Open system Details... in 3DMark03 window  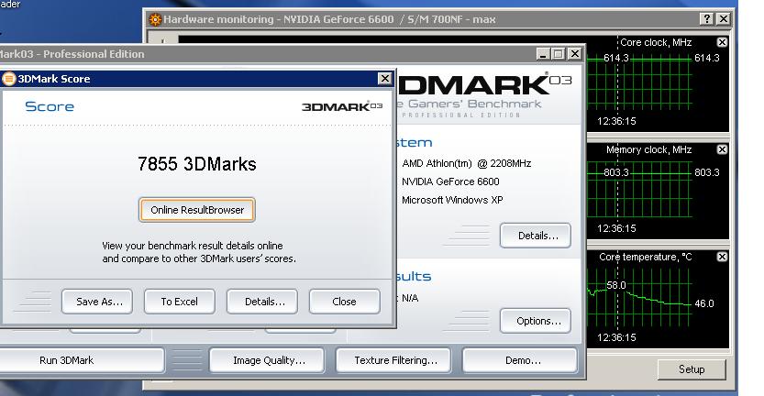pos(536,236)
